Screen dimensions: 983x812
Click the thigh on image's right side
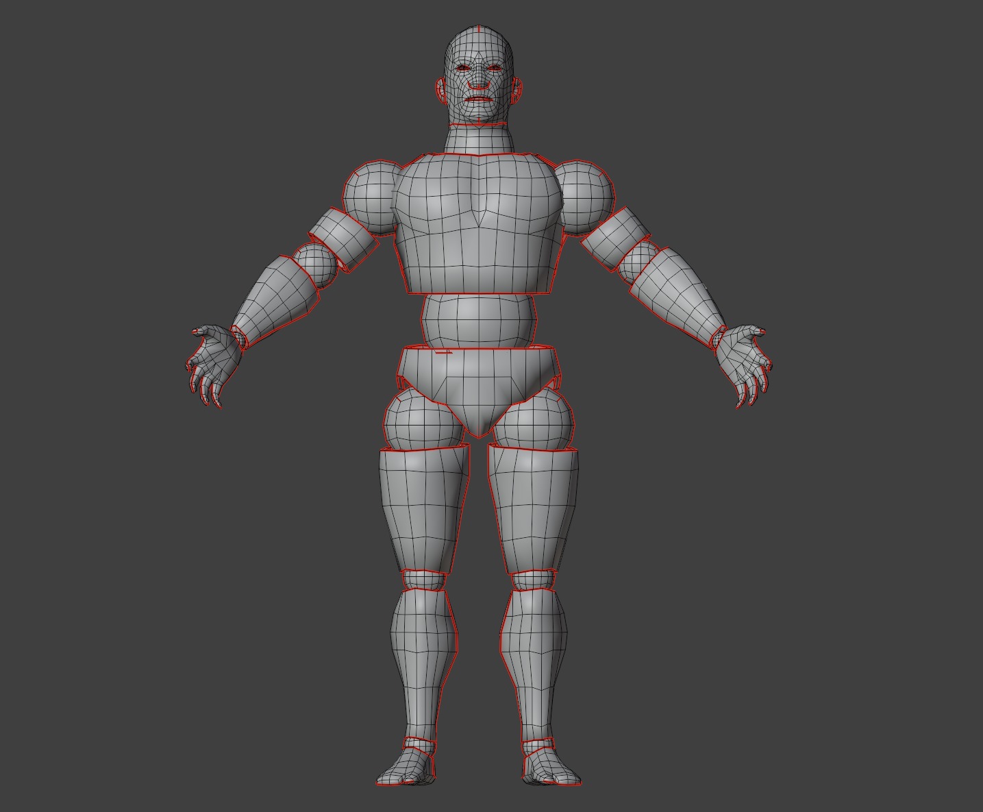(533, 510)
